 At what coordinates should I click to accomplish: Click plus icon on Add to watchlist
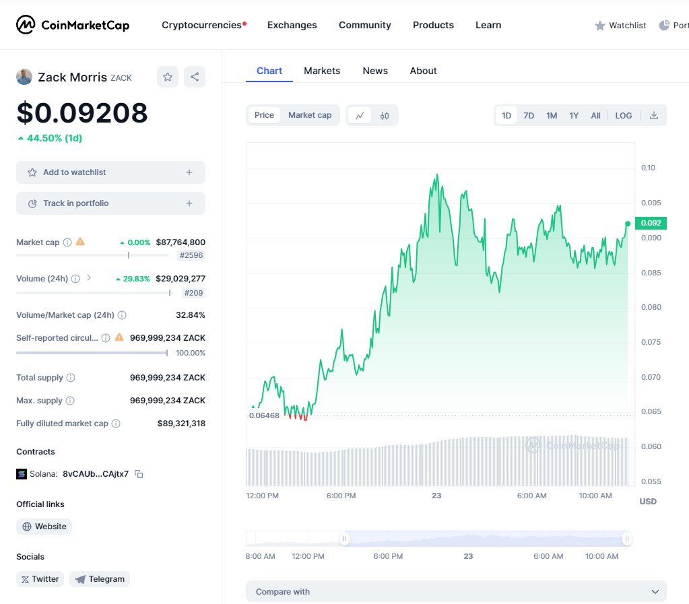click(x=189, y=172)
